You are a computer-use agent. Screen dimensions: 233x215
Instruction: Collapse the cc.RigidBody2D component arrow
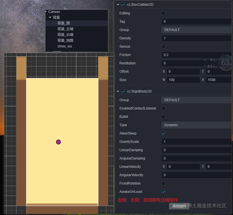pyautogui.click(x=118, y=91)
